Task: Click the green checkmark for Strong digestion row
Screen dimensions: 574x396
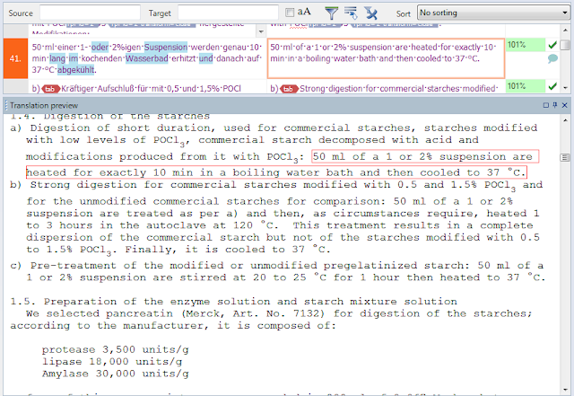Action: [x=552, y=86]
